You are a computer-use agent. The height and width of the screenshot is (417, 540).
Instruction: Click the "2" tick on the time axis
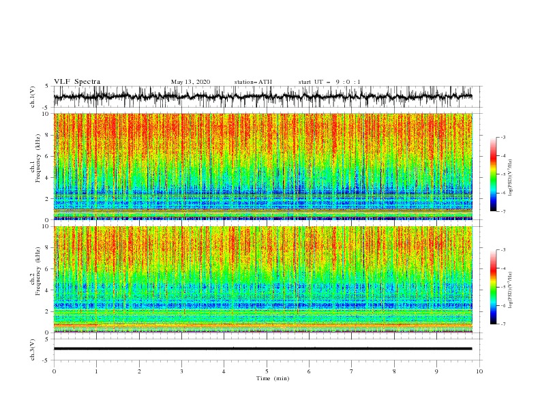(x=139, y=371)
